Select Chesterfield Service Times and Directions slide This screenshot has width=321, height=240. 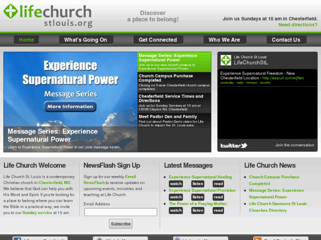(174, 103)
